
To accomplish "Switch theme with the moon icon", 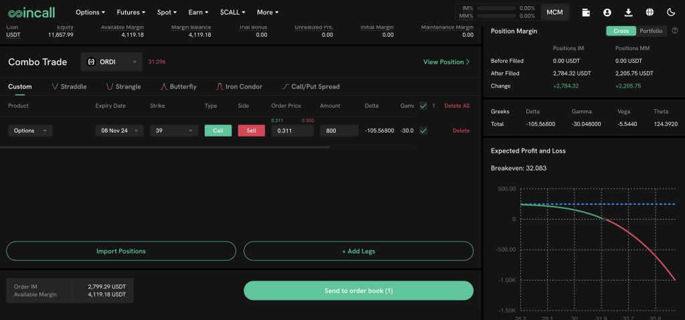I will 671,12.
